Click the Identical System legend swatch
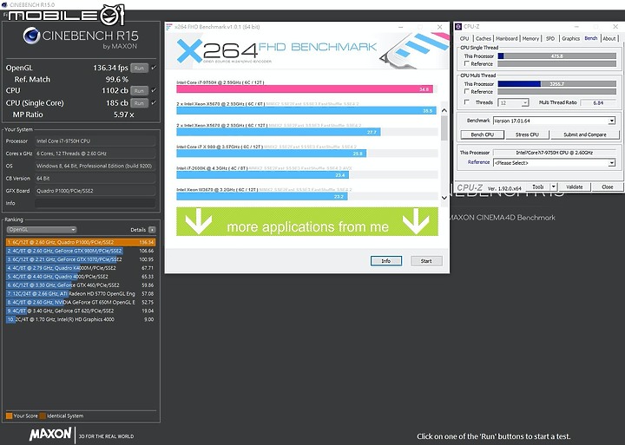 (x=43, y=416)
